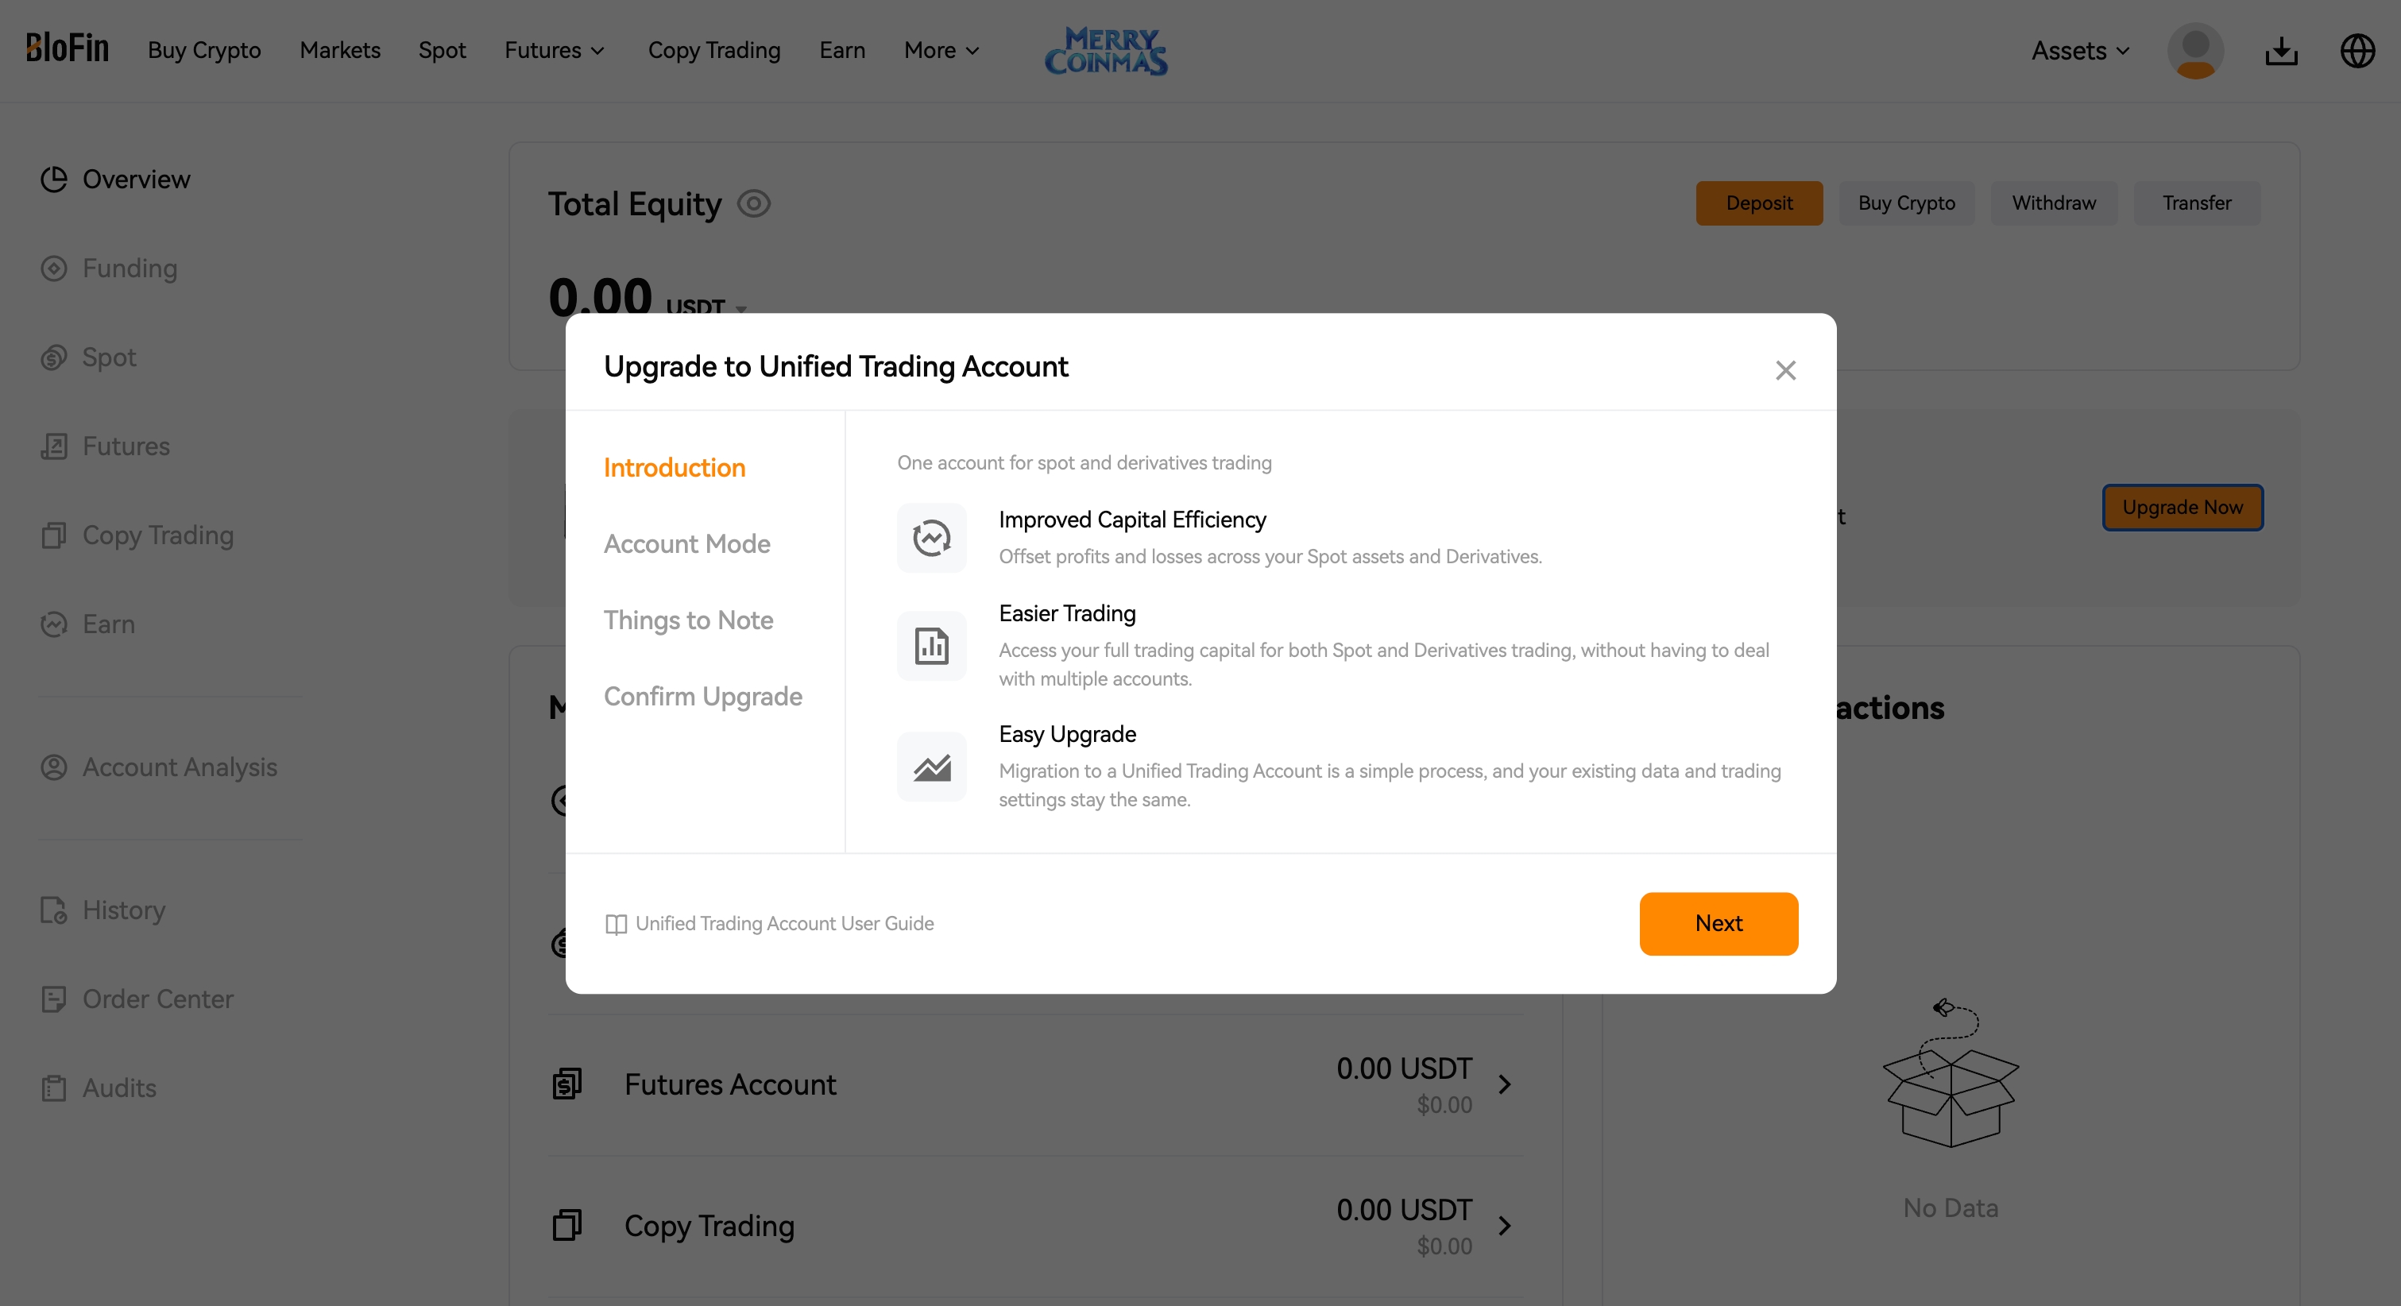Screen dimensions: 2401x1306
Task: Click the Next button
Action: coord(1719,924)
